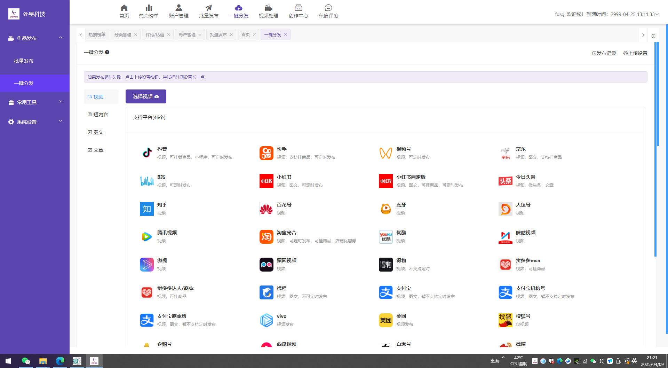
Task: Open WeChat from the Windows taskbar
Action: pos(26,361)
